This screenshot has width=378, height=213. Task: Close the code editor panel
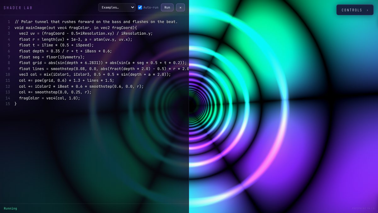pyautogui.click(x=180, y=7)
